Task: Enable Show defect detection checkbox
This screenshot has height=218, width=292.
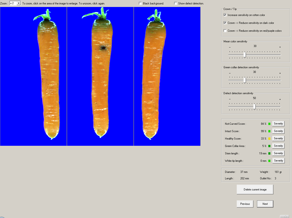Action: click(175, 3)
